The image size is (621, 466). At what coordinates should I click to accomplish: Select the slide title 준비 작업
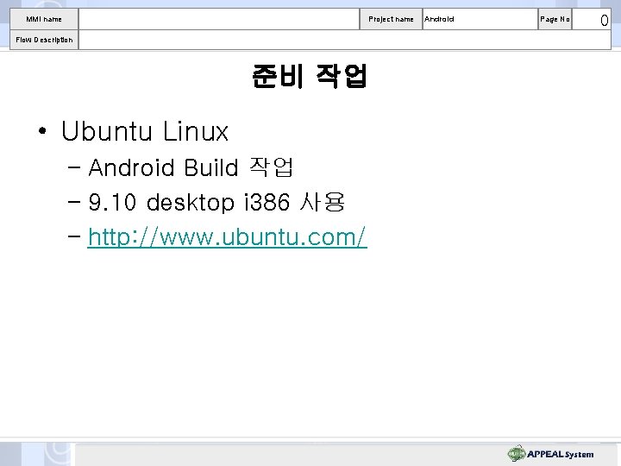point(310,76)
